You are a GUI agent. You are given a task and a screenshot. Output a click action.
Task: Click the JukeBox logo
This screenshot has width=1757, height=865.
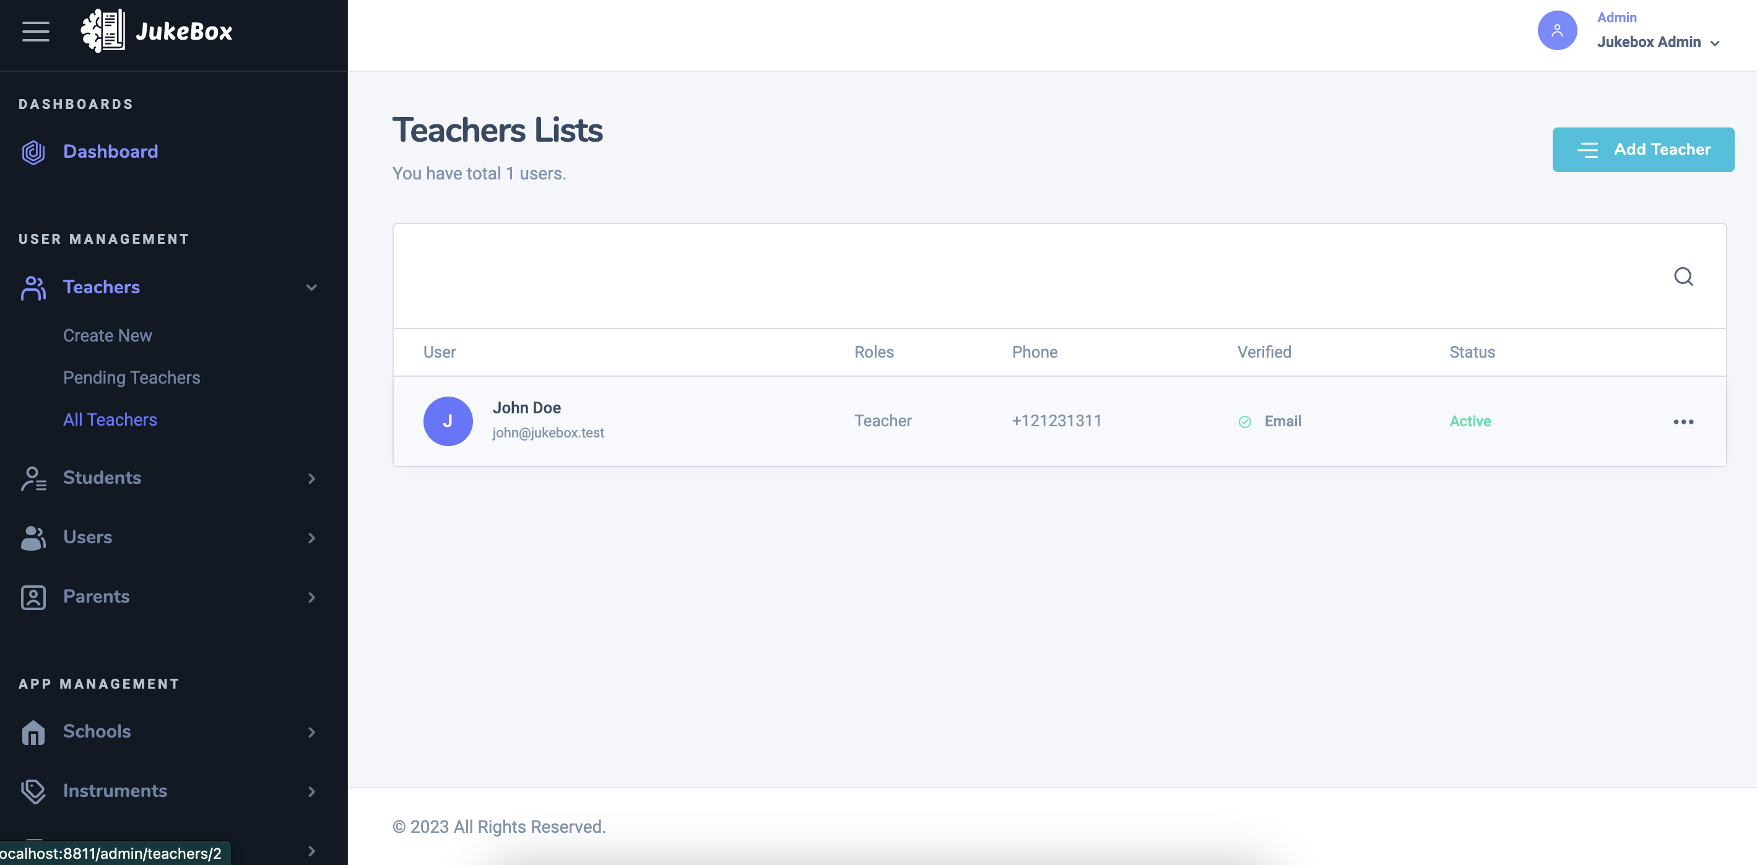click(156, 32)
